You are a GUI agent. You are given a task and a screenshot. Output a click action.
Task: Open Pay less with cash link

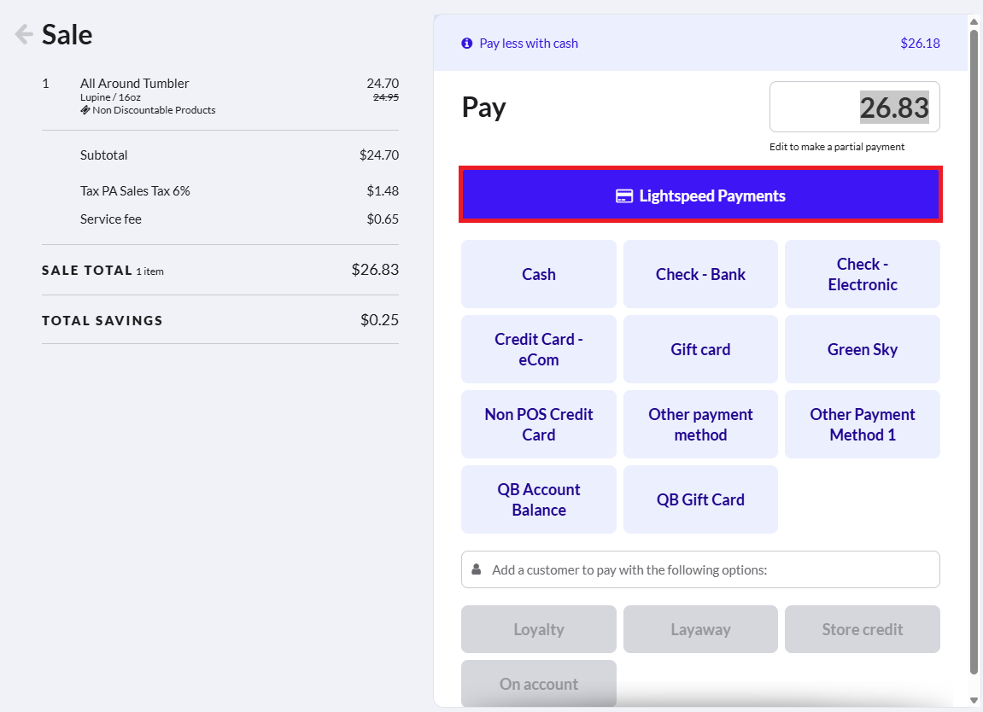[529, 44]
